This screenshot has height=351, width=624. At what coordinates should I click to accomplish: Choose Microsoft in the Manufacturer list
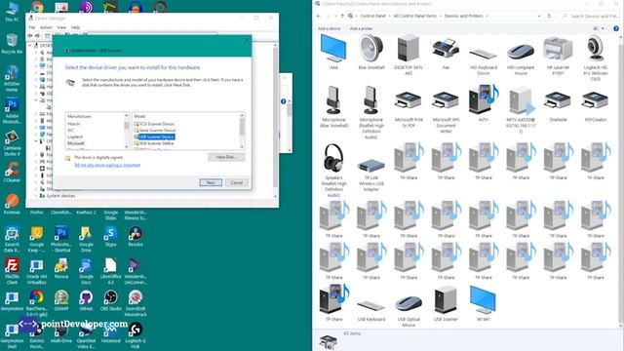pyautogui.click(x=76, y=143)
